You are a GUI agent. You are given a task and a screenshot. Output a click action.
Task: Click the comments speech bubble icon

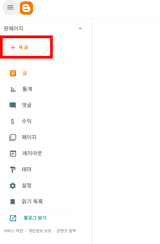point(13,105)
